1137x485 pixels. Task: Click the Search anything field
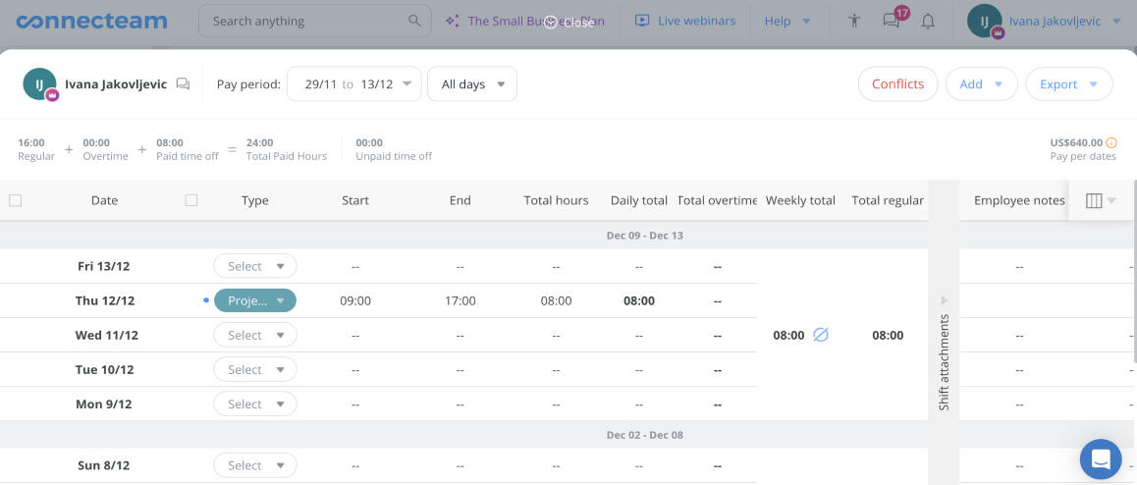[304, 21]
